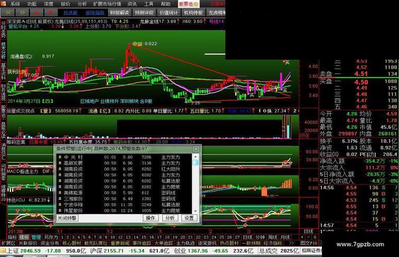
Task: Open the 功能 menu
Action: pyautogui.click(x=32, y=4)
